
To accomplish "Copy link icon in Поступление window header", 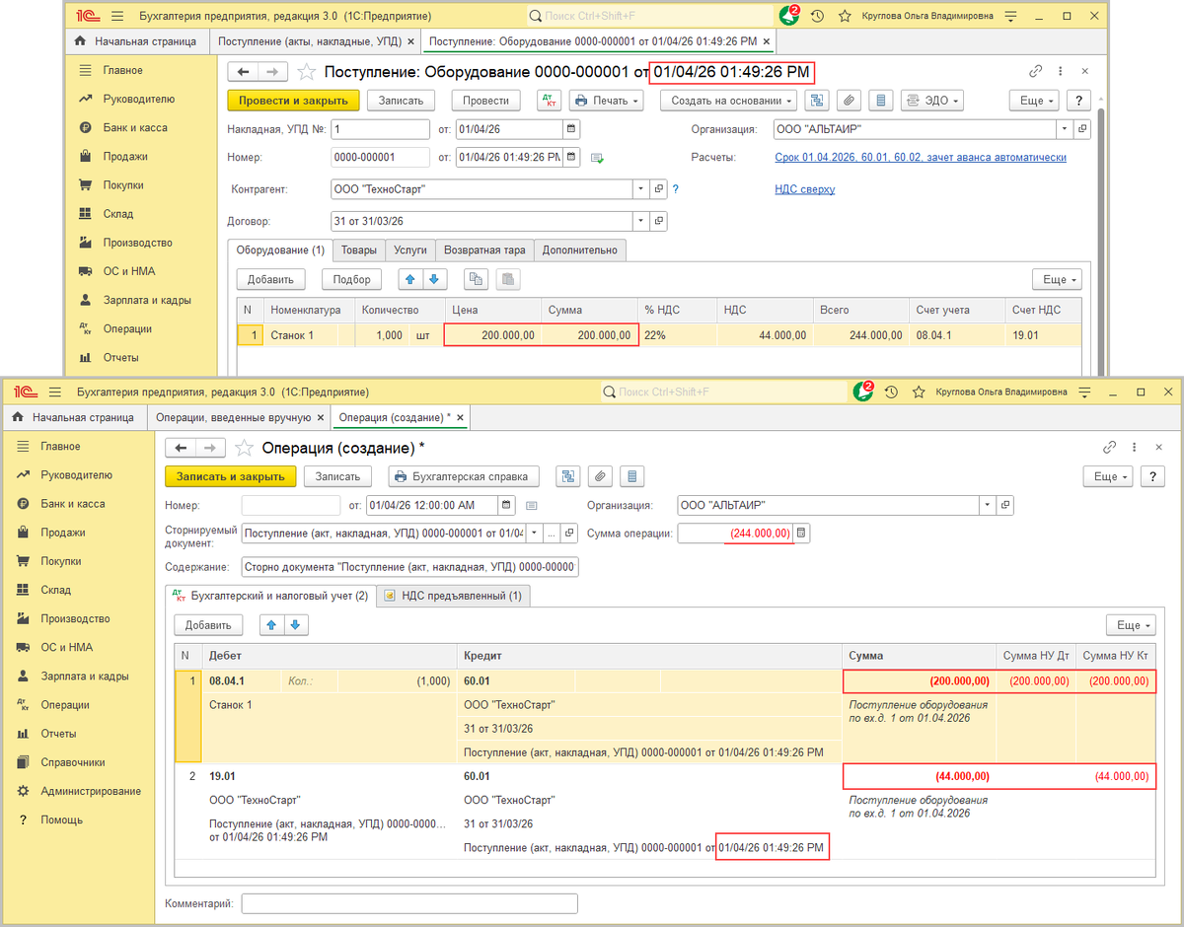I will pyautogui.click(x=1035, y=72).
